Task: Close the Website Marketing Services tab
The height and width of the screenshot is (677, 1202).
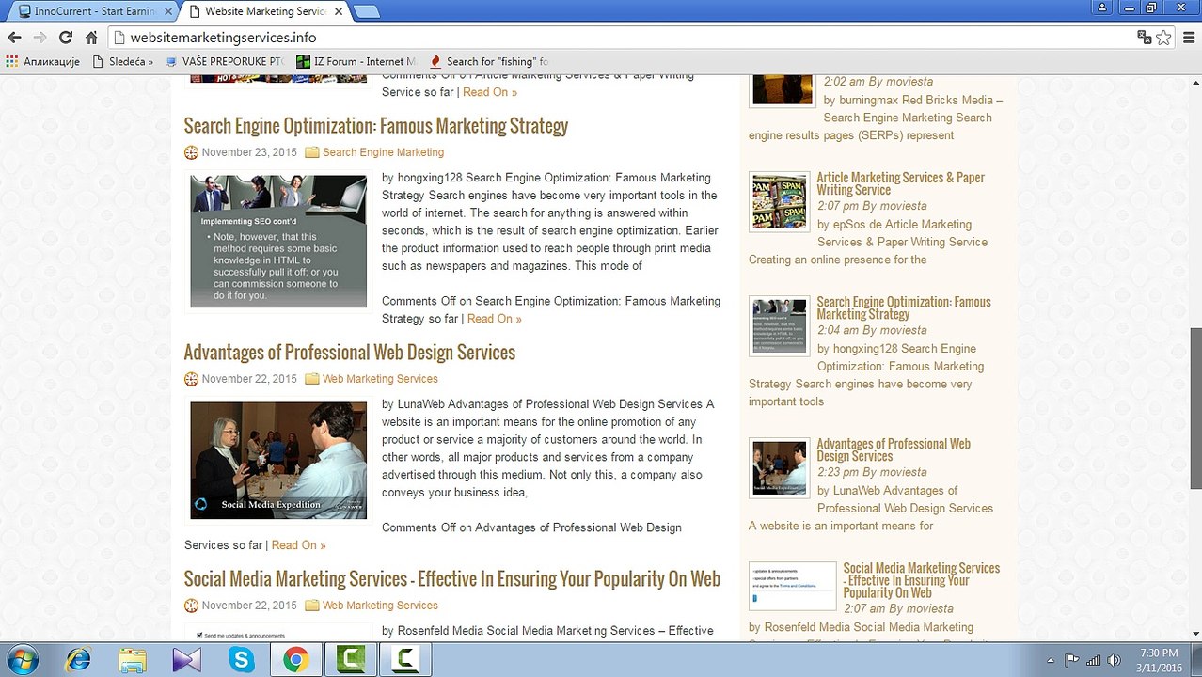Action: pyautogui.click(x=337, y=11)
